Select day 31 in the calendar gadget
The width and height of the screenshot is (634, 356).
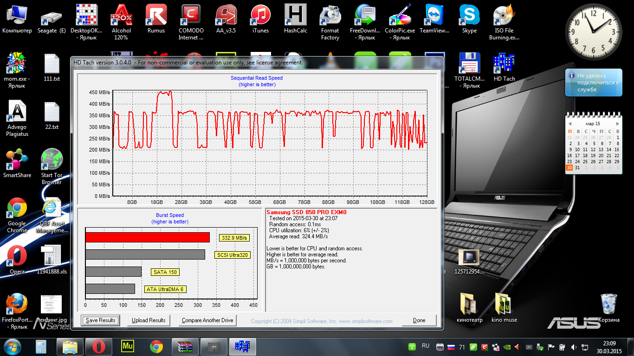(x=577, y=168)
